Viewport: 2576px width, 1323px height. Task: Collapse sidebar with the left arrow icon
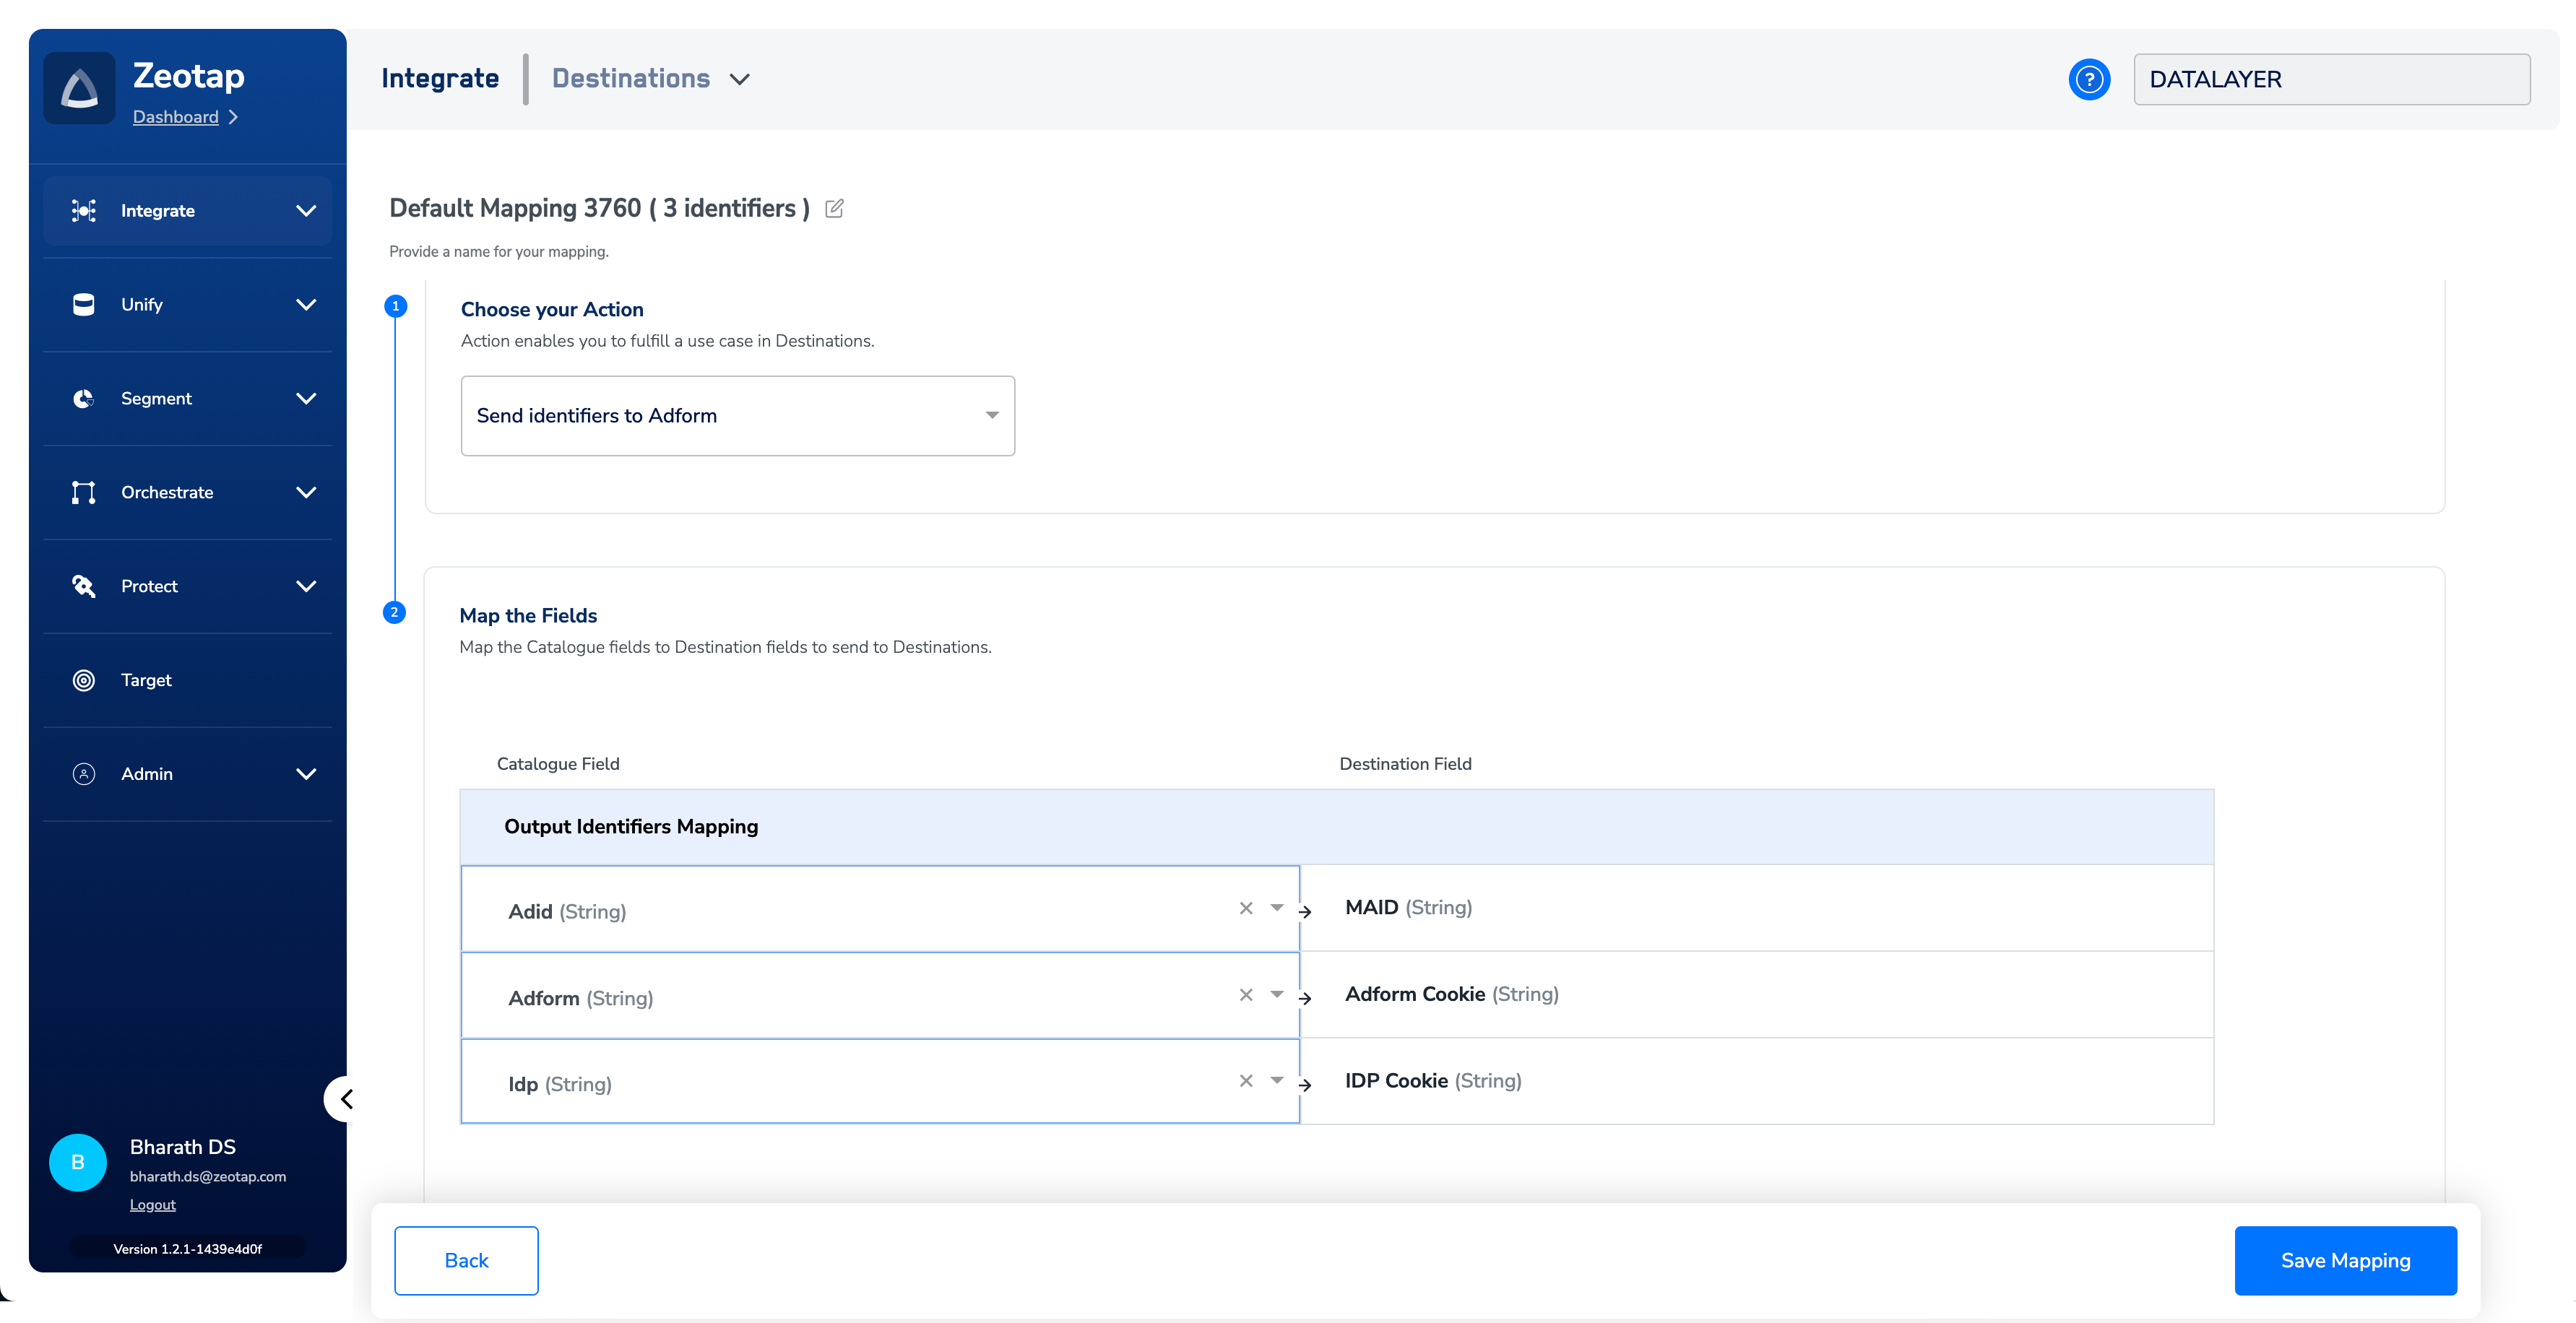click(346, 1099)
